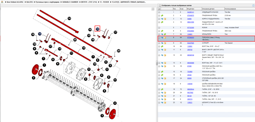This screenshot has width=255, height=122.
Task: Sort by the Описание детали column header
Action: click(208, 9)
